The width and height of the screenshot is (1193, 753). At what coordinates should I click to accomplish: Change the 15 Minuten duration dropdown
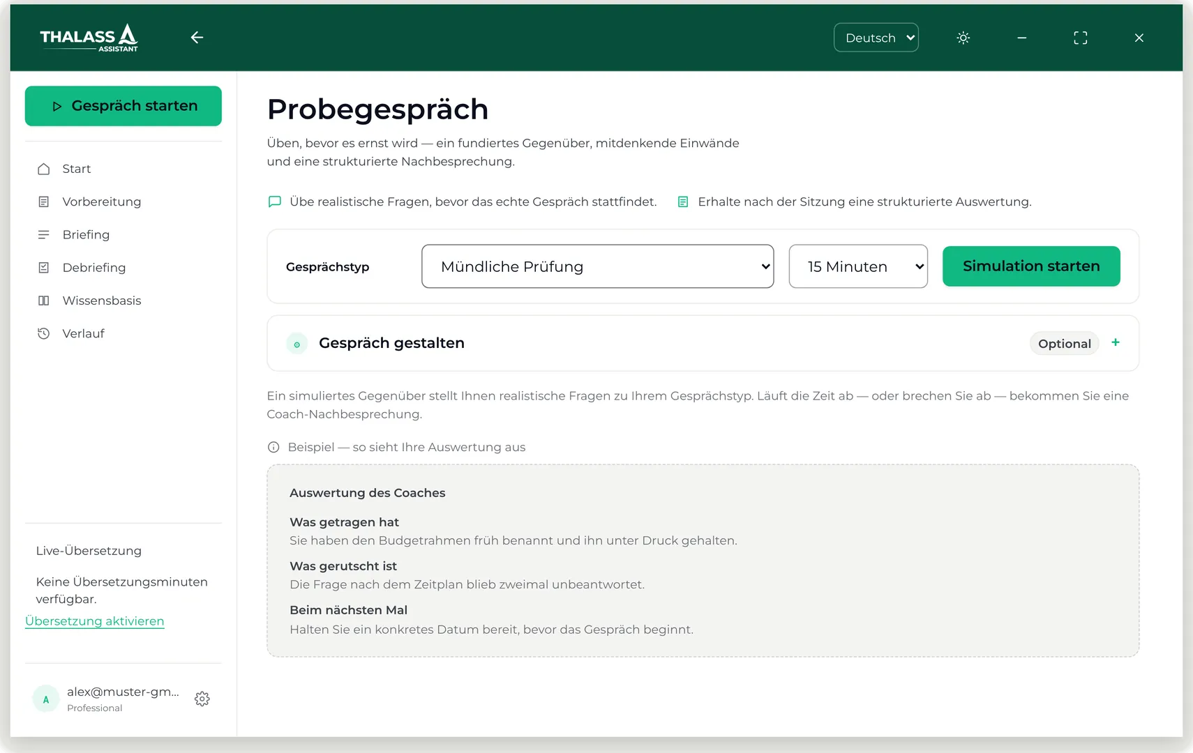(858, 266)
